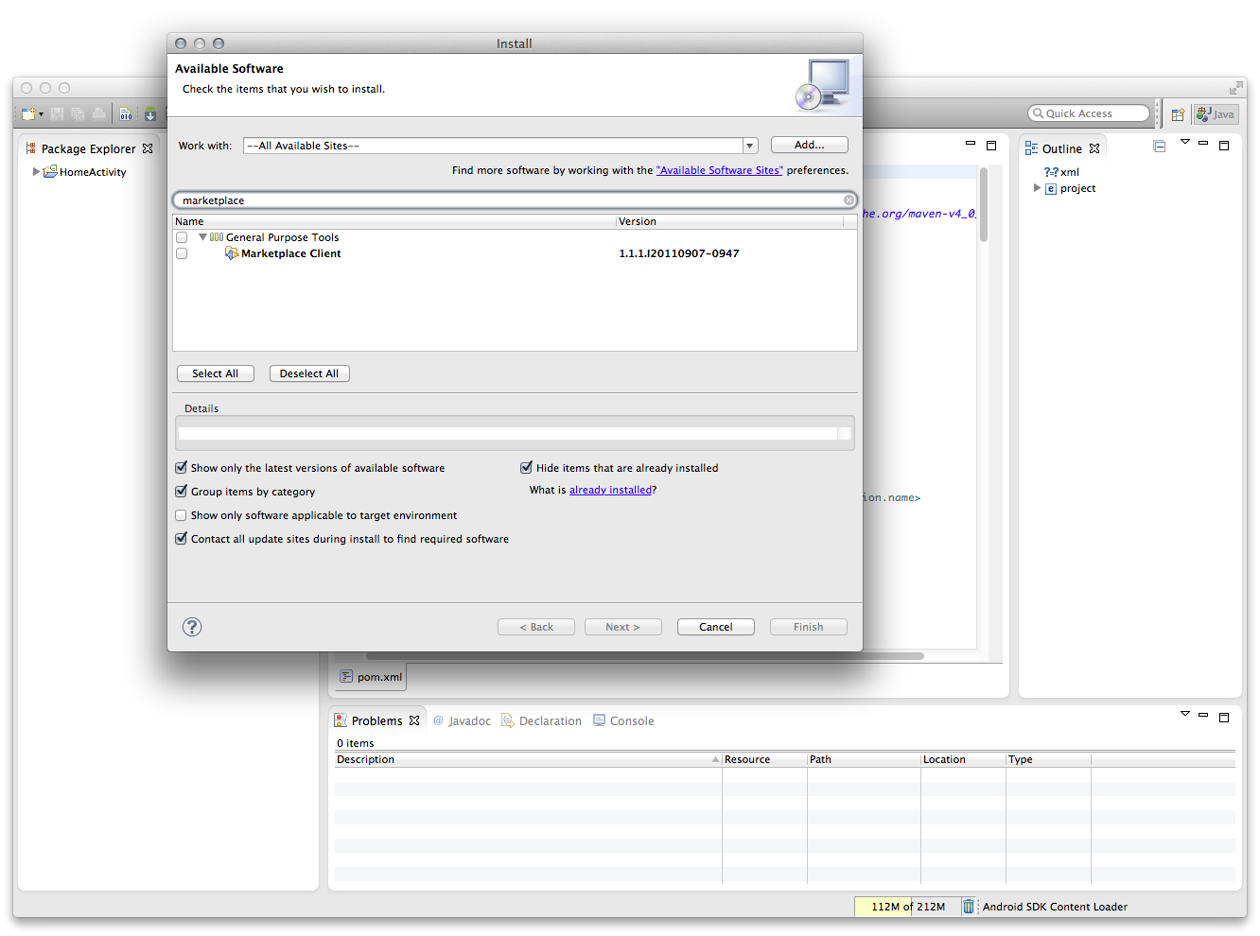
Task: Open the Android SDK Manager icon
Action: (x=149, y=114)
